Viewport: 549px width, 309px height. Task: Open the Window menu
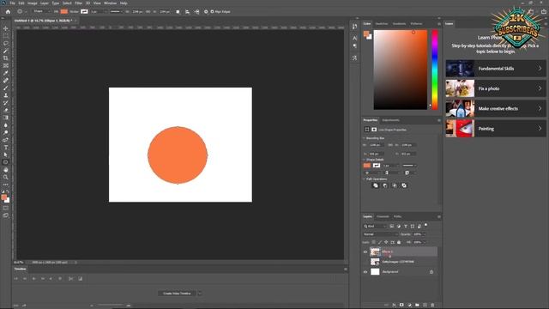110,3
